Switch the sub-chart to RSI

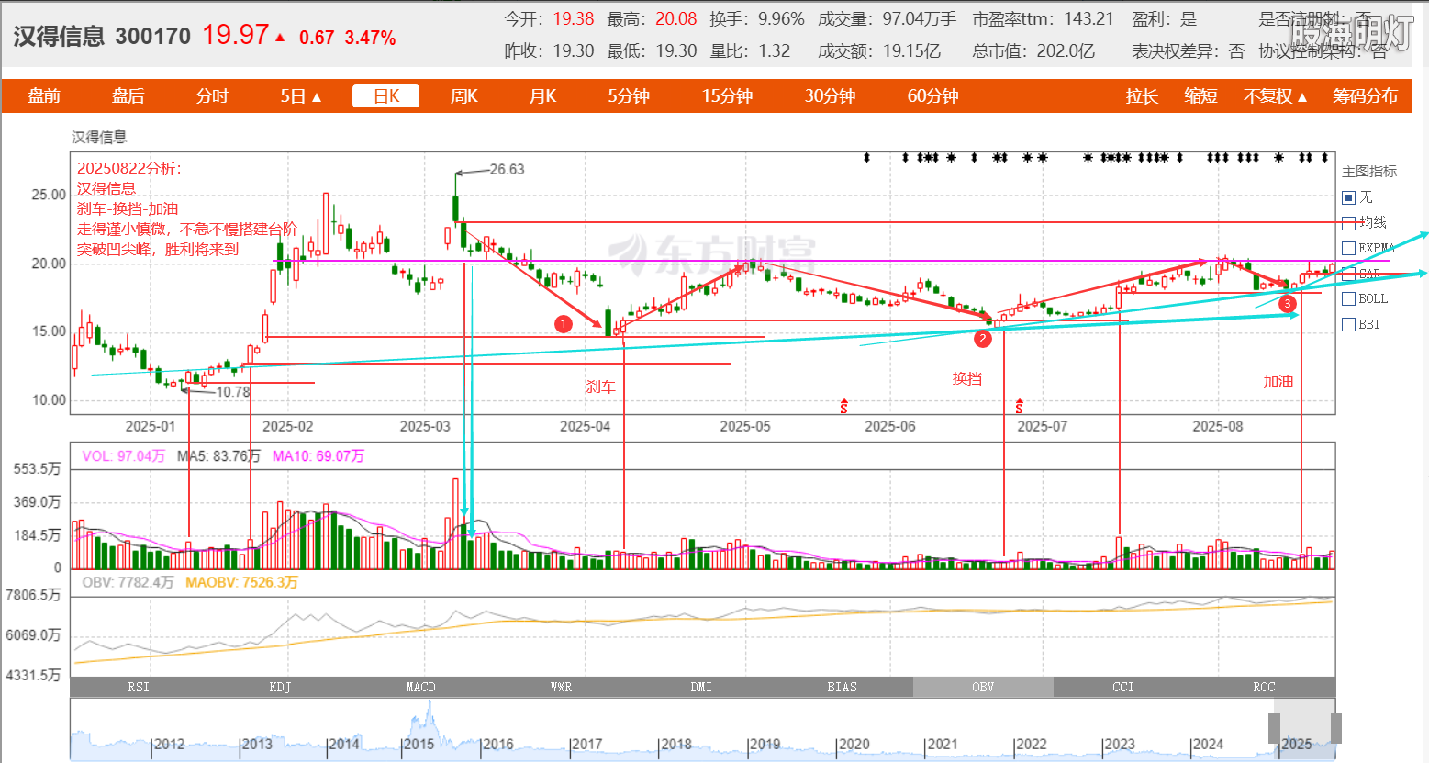pos(140,687)
